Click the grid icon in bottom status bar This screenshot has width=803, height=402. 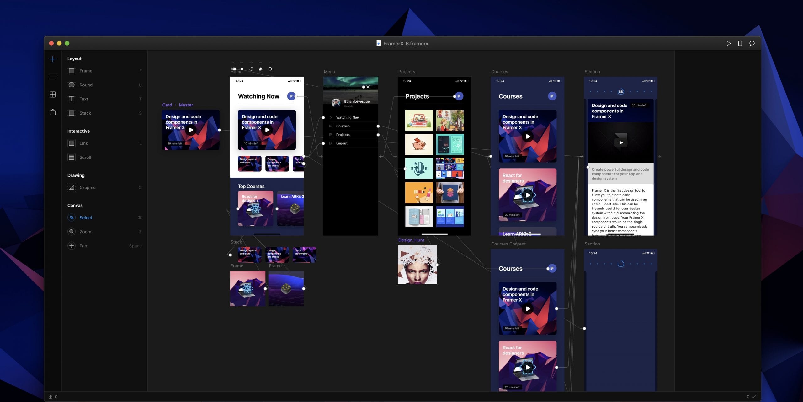pyautogui.click(x=50, y=397)
